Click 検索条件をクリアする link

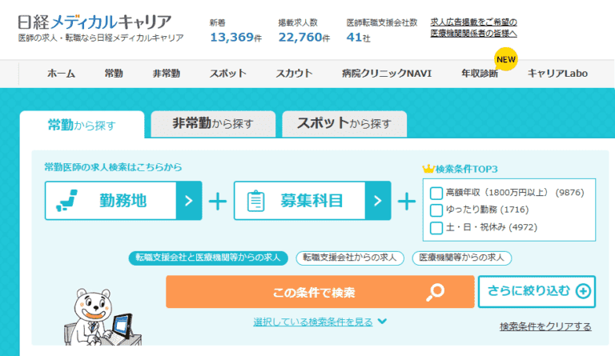coord(545,326)
